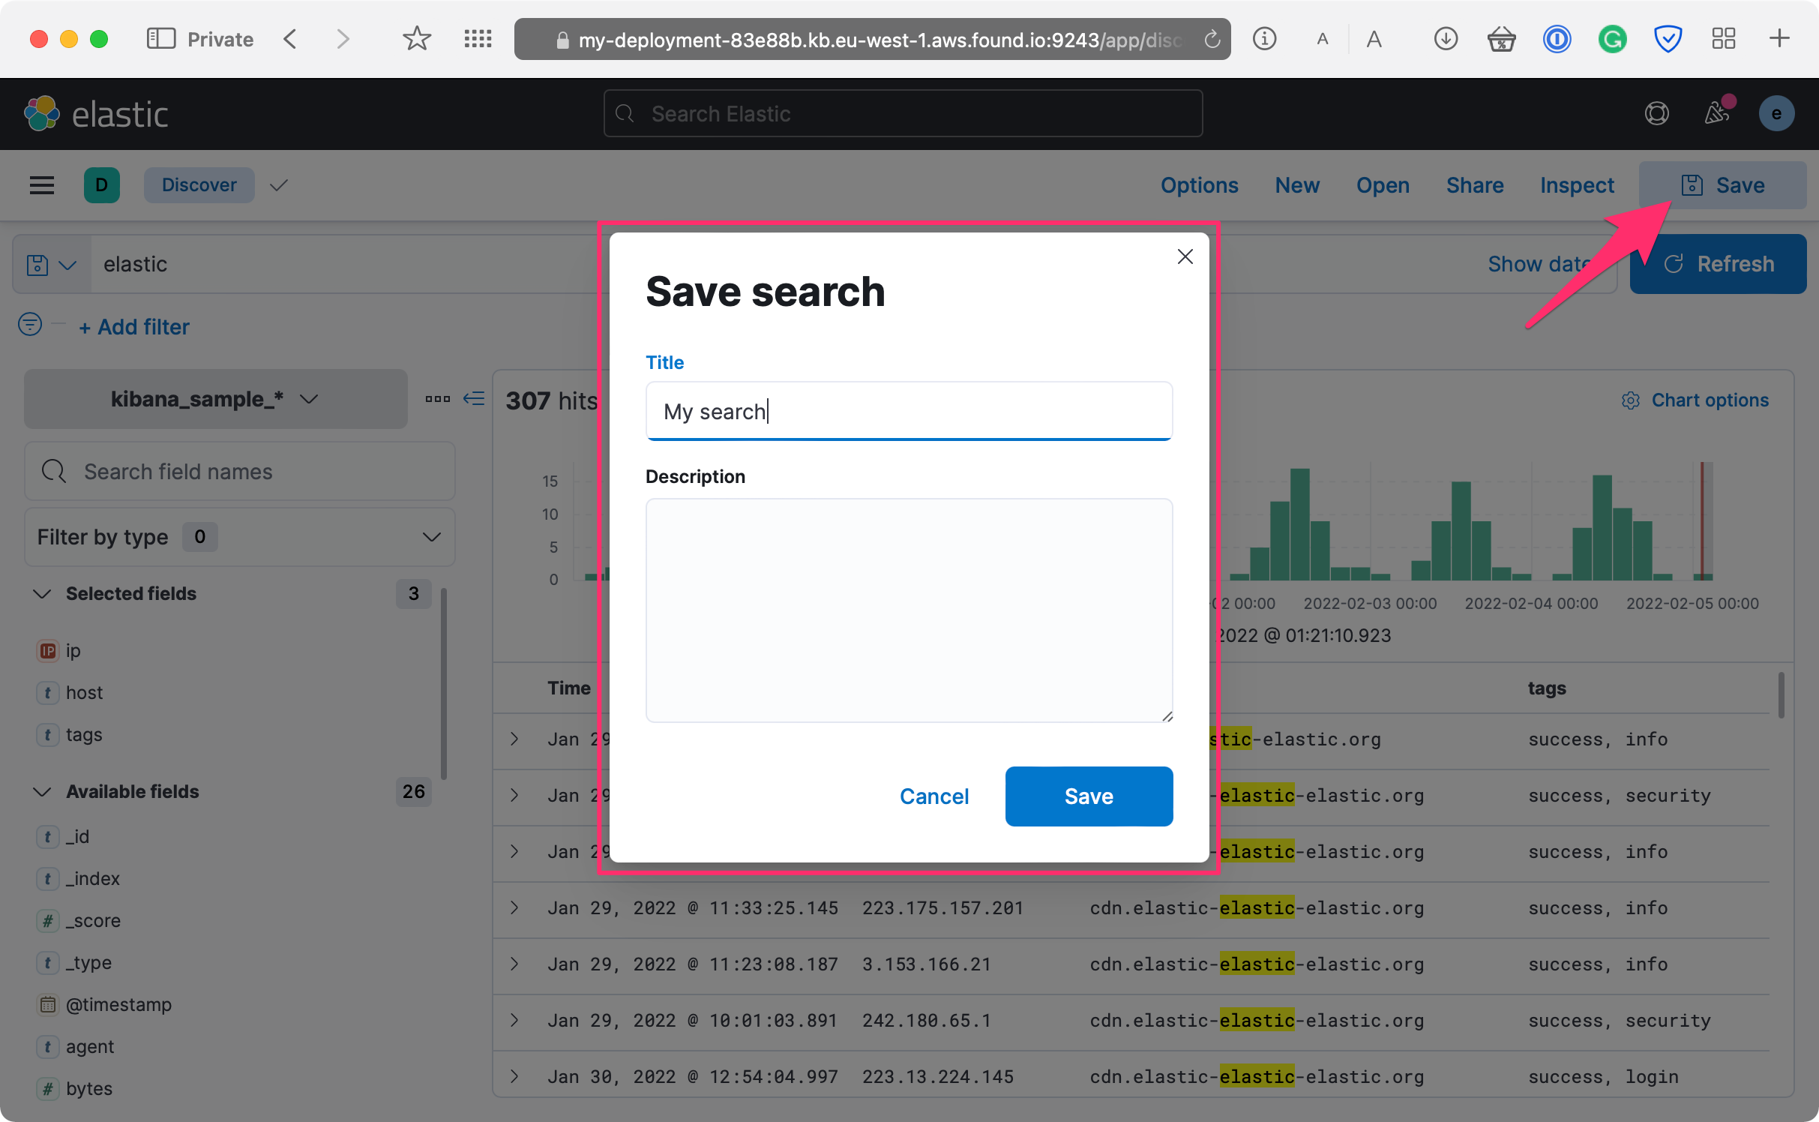The width and height of the screenshot is (1819, 1122).
Task: Click the blue Save button in dialog
Action: (1088, 796)
